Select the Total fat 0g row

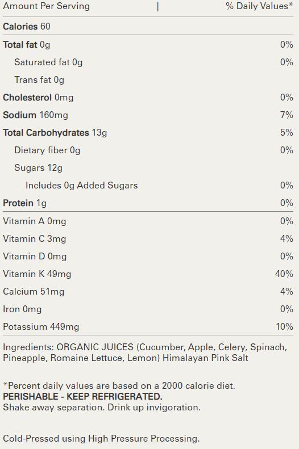148,45
